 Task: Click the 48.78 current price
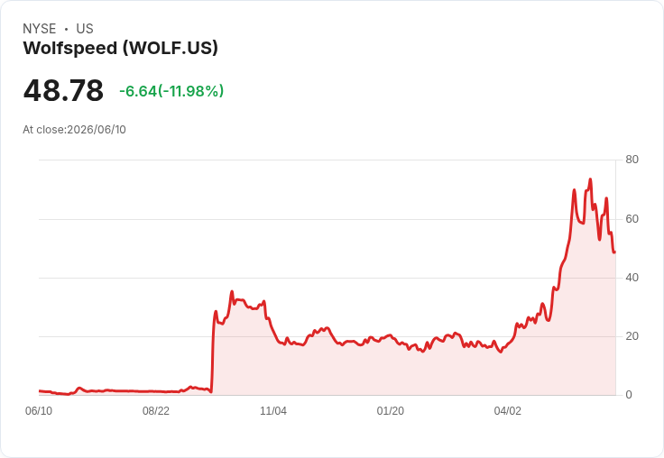click(63, 90)
